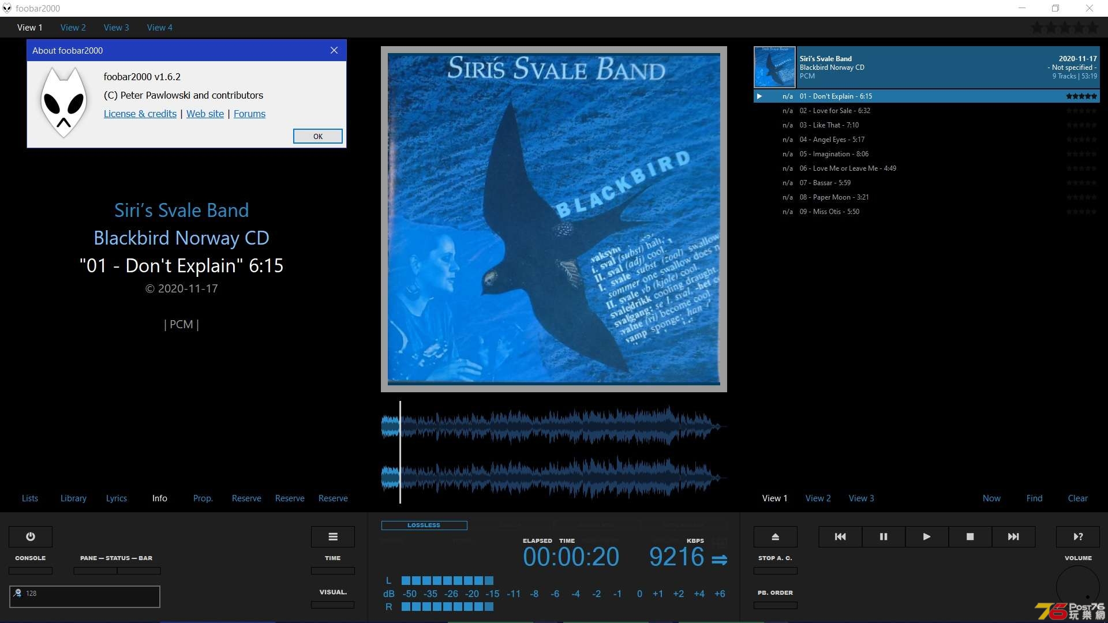Open the Prop. panel tab
The width and height of the screenshot is (1108, 623).
tap(203, 498)
